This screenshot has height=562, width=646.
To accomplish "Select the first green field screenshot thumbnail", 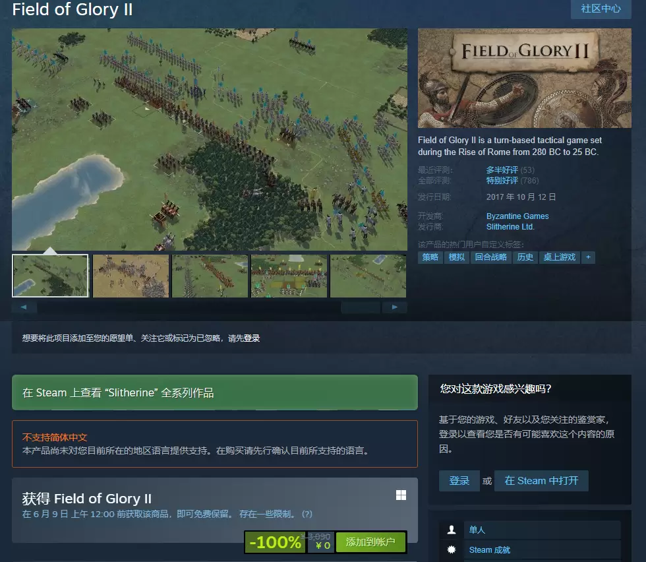I will [50, 276].
